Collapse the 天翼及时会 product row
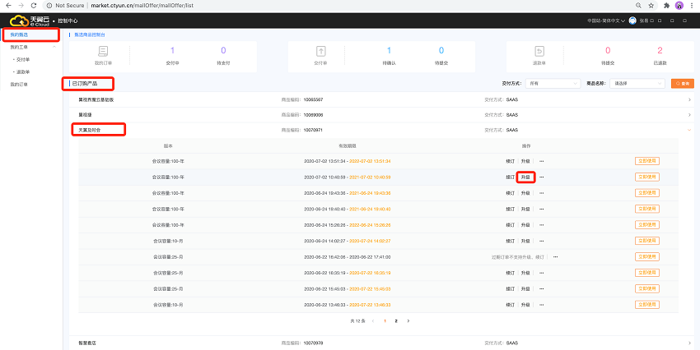The image size is (700, 350). [689, 130]
